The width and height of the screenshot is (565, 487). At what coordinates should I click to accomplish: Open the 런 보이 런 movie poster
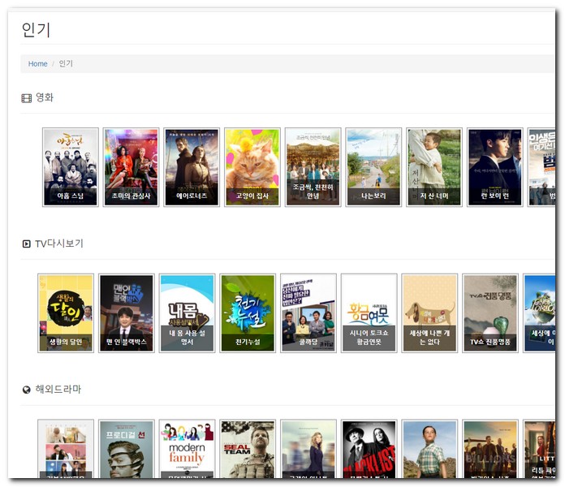(494, 167)
